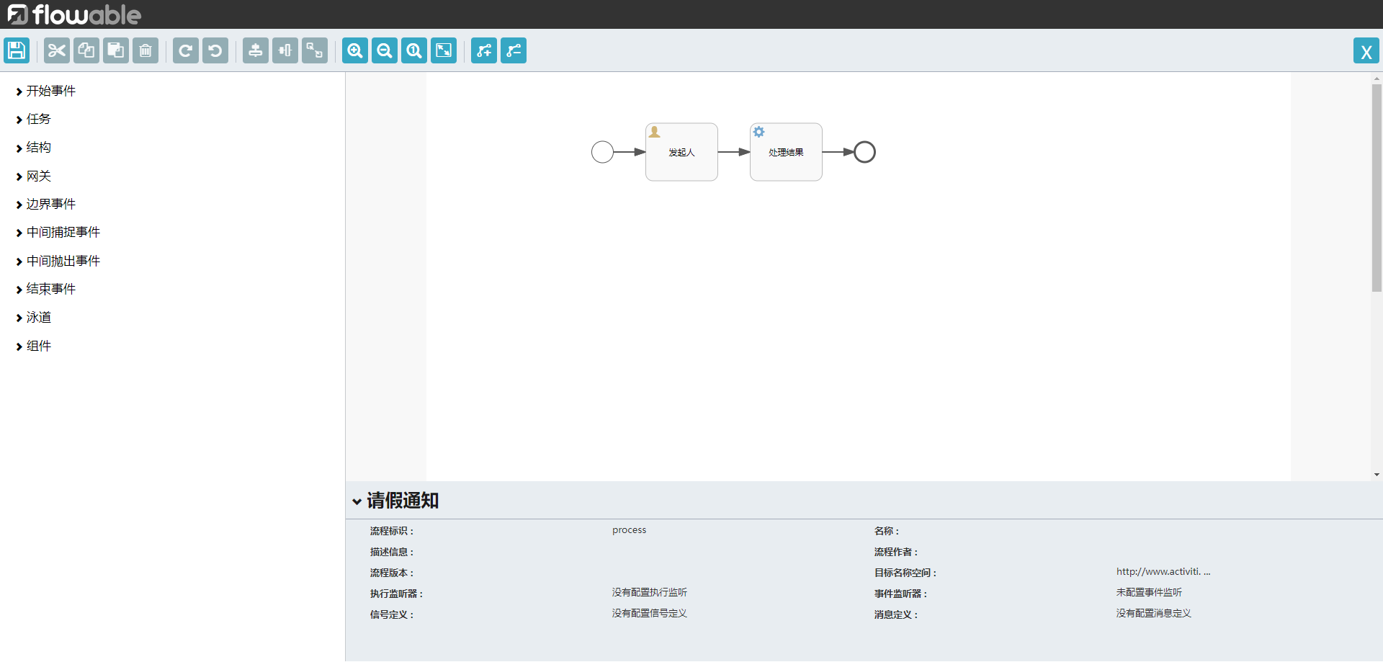Image resolution: width=1383 pixels, height=662 pixels.
Task: Delete the selected element
Action: coord(145,50)
